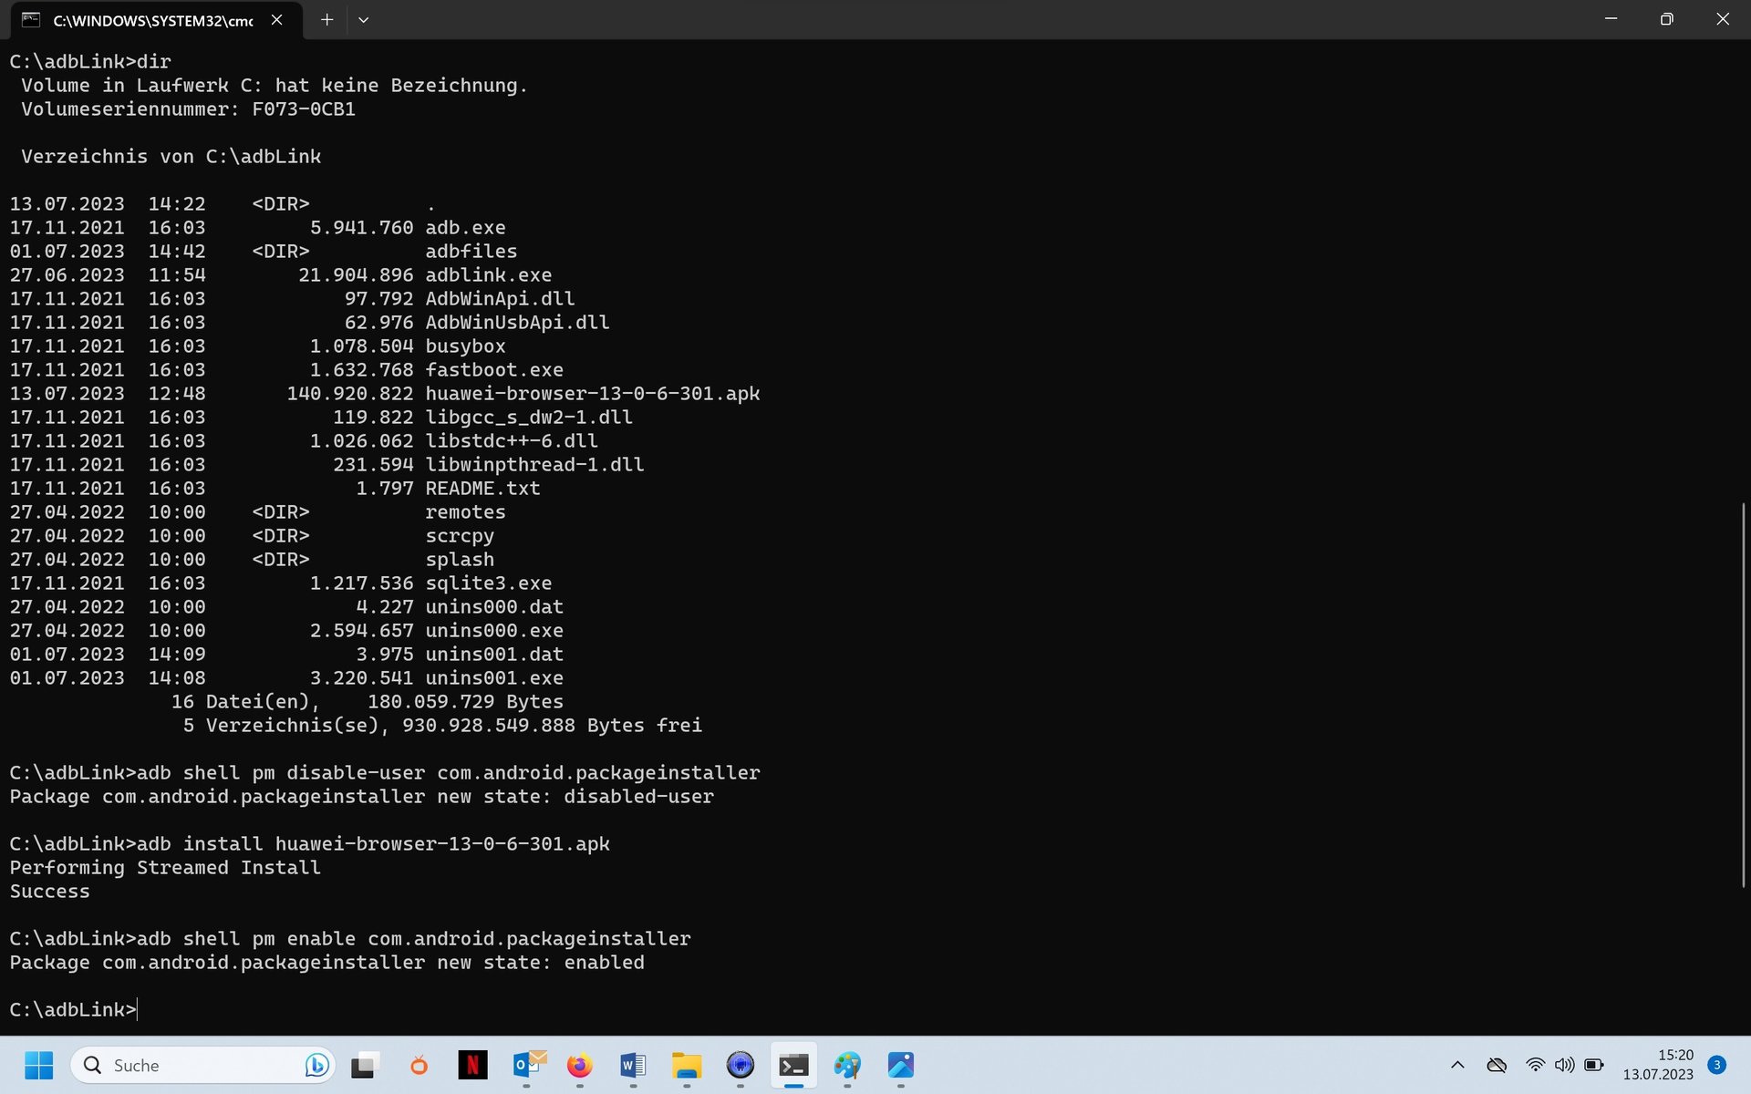The height and width of the screenshot is (1094, 1751).
Task: Switch to Firefox in the taskbar
Action: (x=579, y=1065)
